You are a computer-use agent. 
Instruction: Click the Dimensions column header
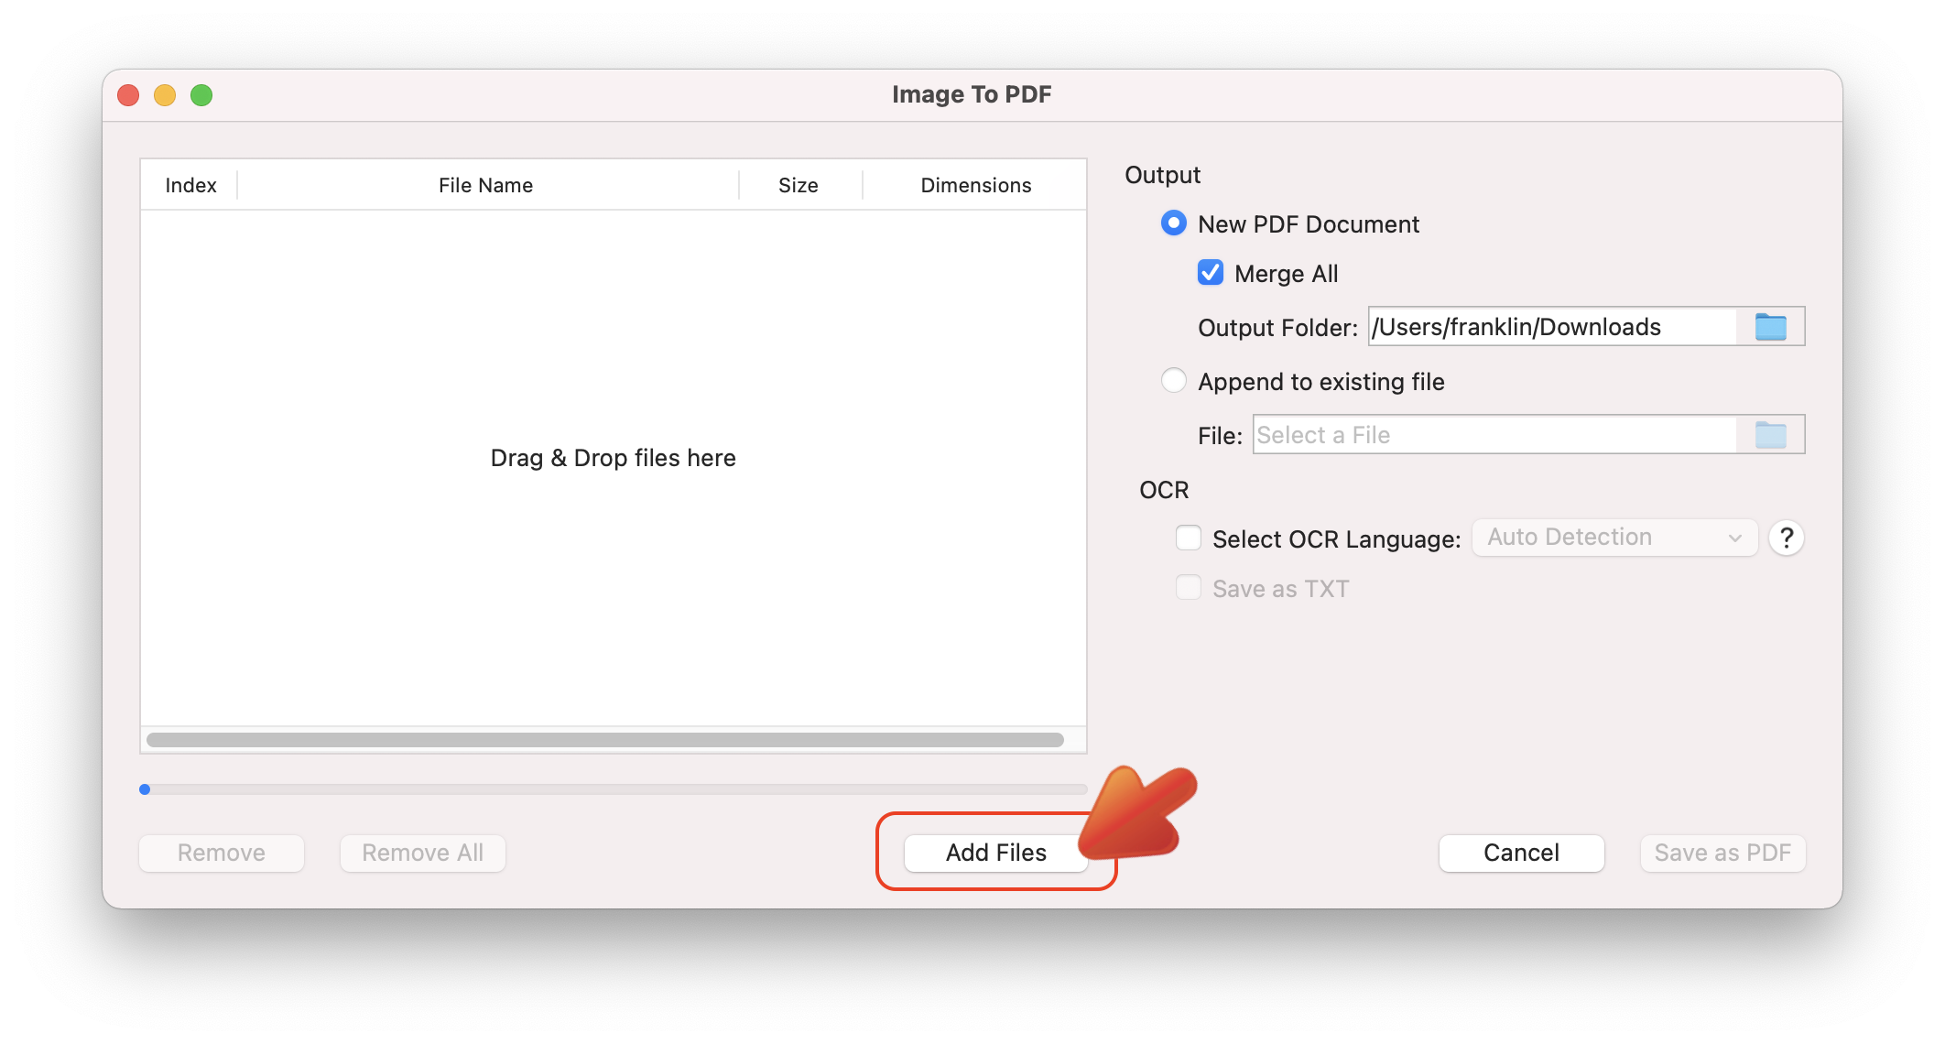click(x=975, y=185)
